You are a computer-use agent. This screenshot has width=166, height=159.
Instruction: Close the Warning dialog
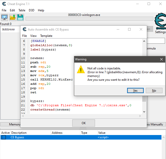[x=161, y=59]
